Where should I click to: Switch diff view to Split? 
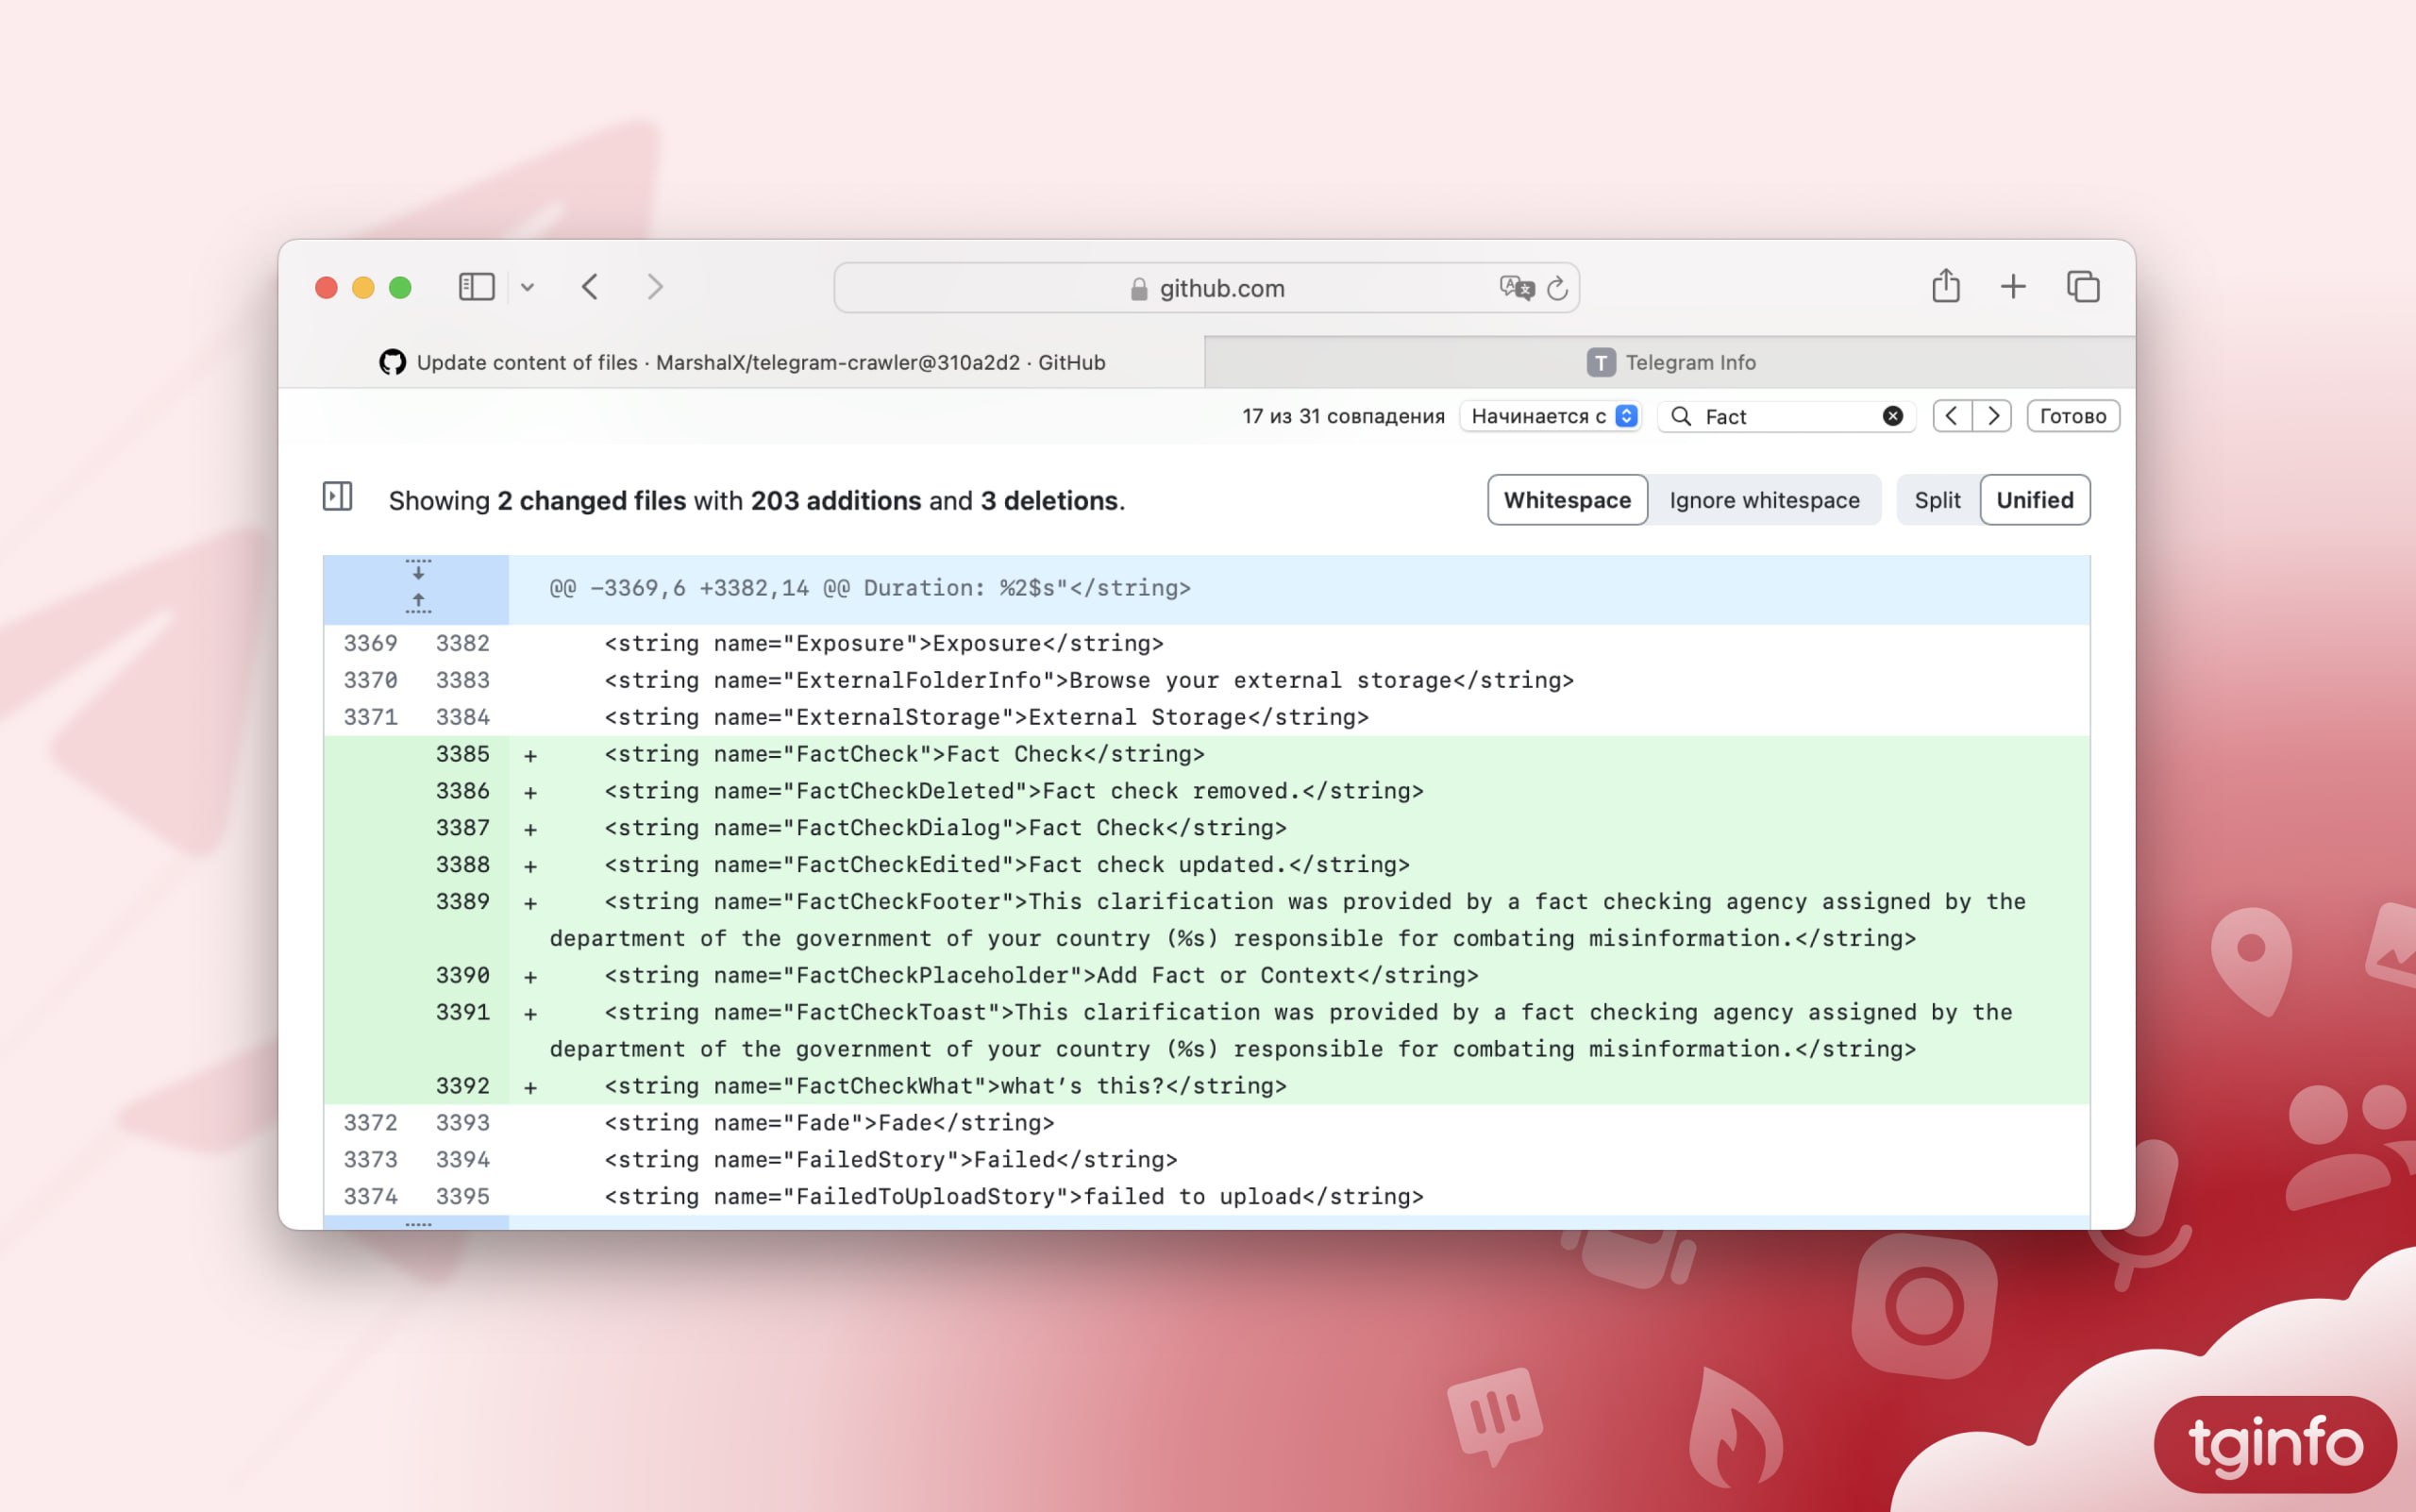point(1937,500)
